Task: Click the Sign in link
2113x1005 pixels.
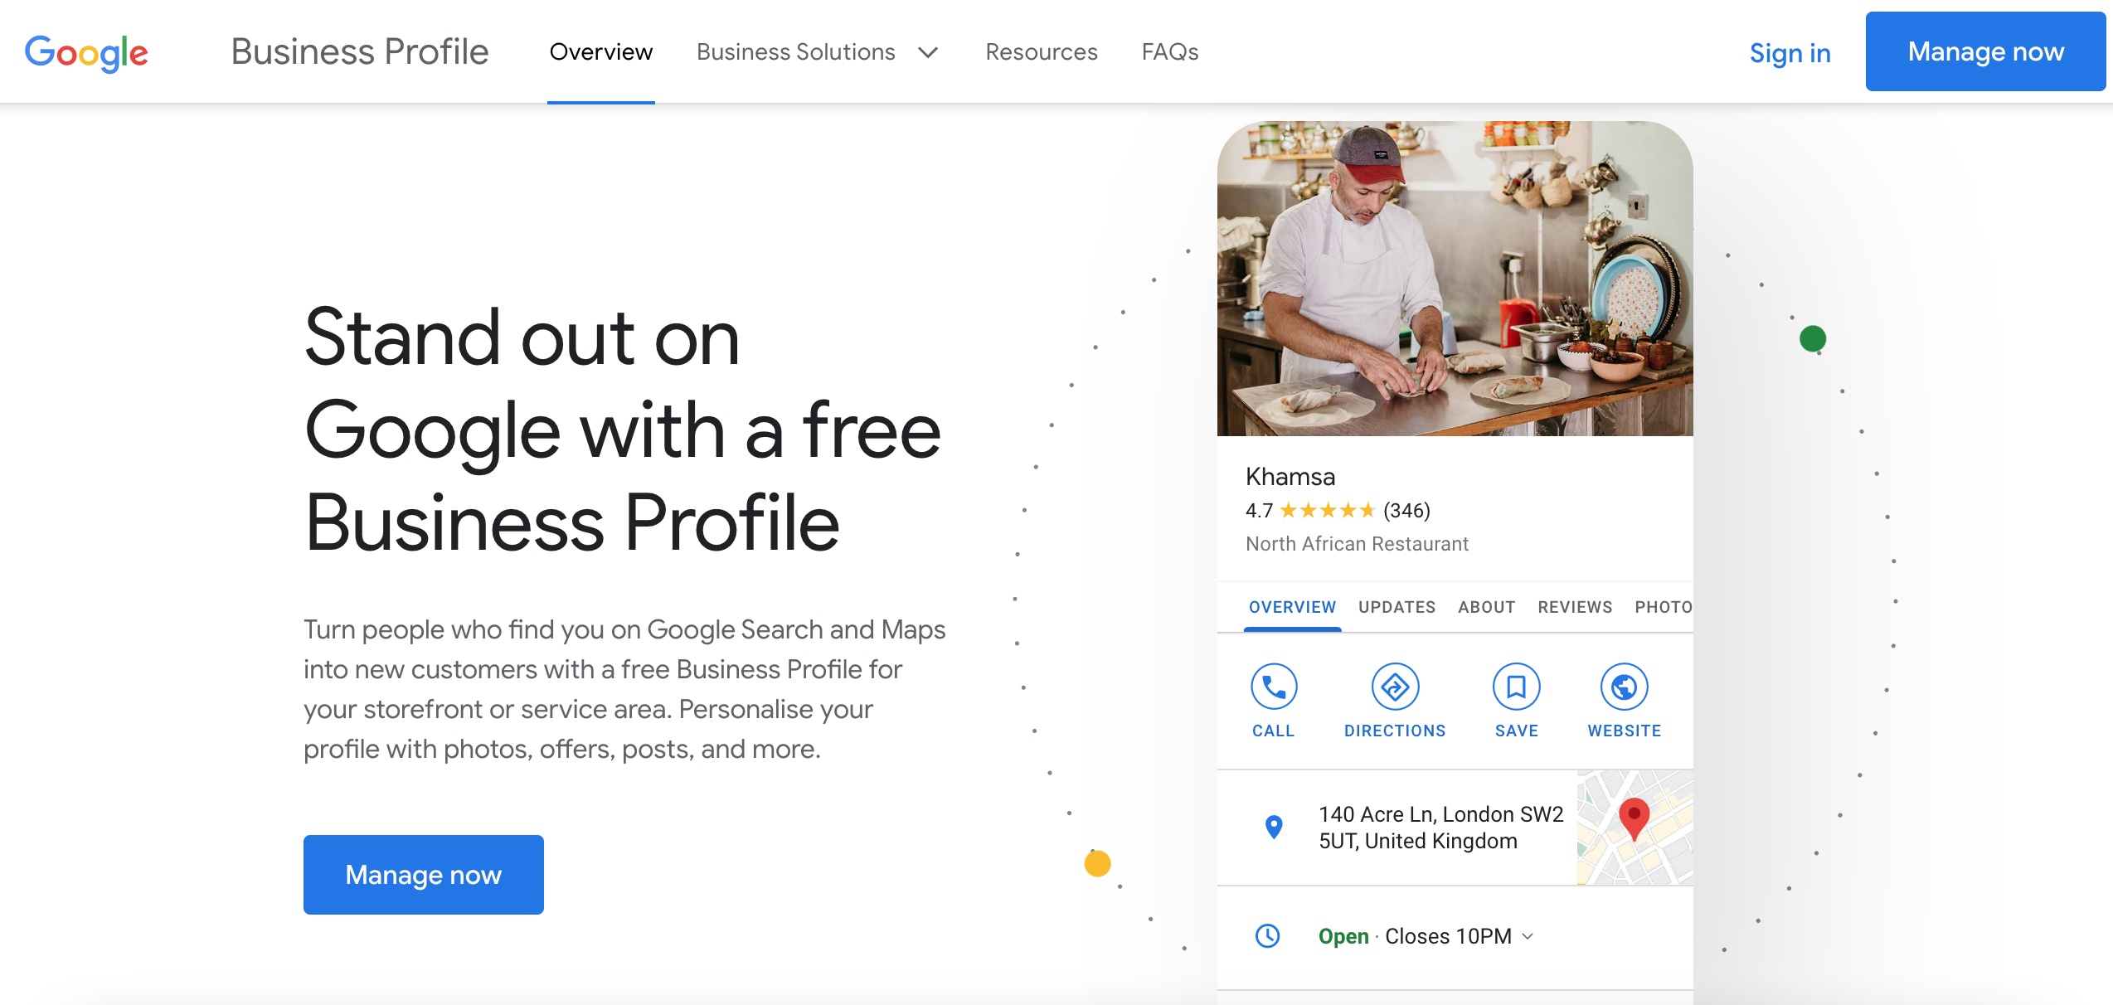Action: pos(1790,53)
